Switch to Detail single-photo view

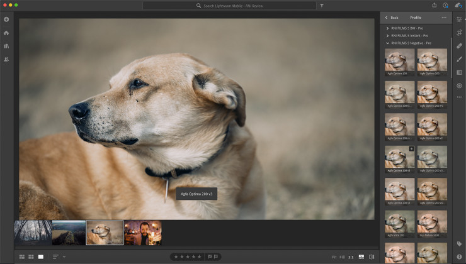click(x=41, y=256)
